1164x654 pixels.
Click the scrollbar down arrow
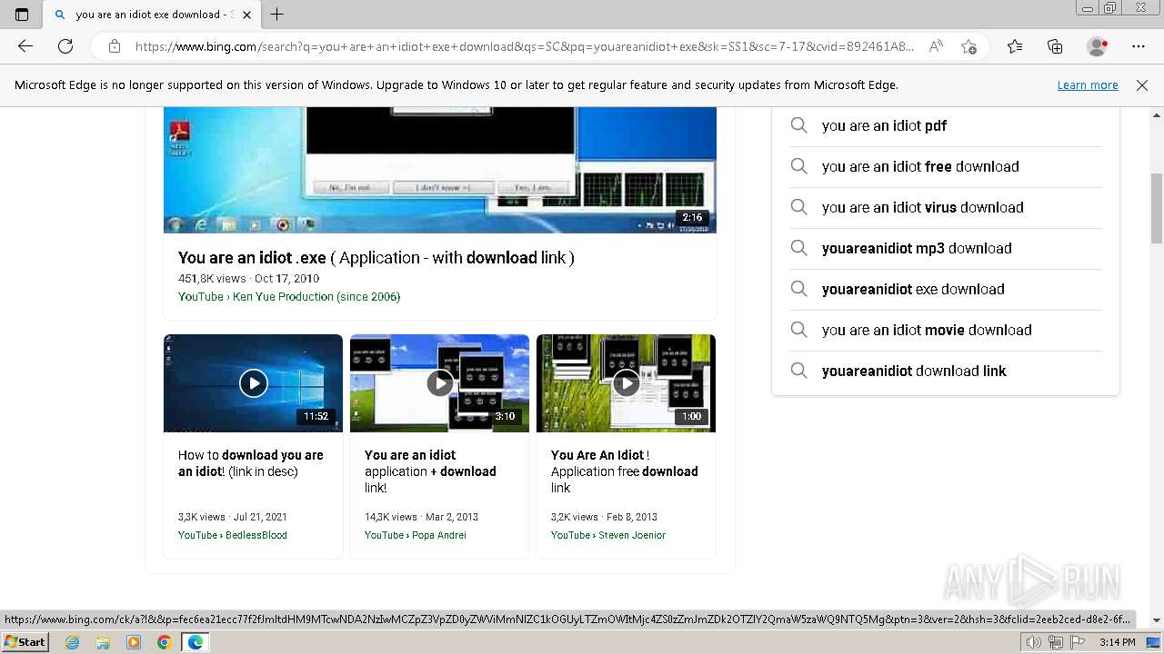point(1157,620)
